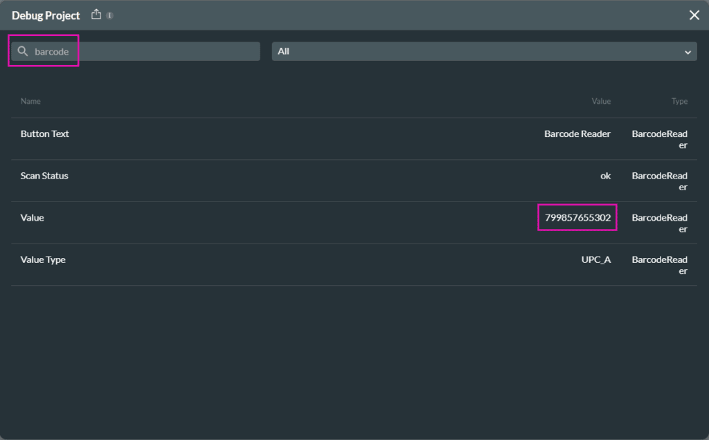Click the magnifier search icon
This screenshot has height=440, width=709.
coord(23,51)
